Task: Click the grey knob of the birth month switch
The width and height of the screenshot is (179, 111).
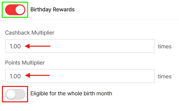Action: [x=11, y=94]
